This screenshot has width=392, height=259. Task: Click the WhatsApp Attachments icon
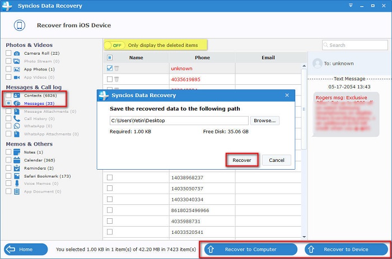[17, 134]
